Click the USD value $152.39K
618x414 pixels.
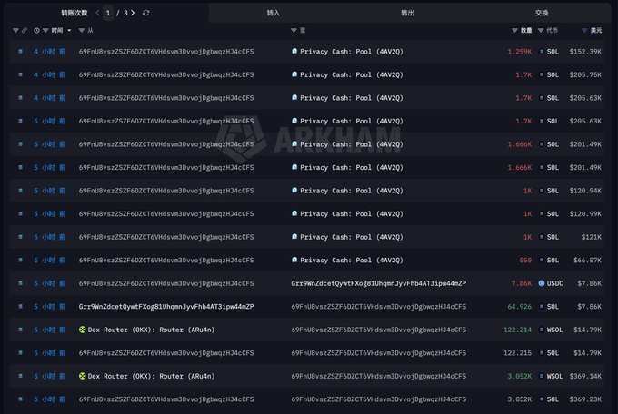pos(585,51)
